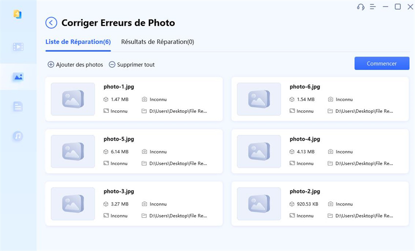415x251 pixels.
Task: Click the app logo in the sidebar
Action: pyautogui.click(x=18, y=14)
